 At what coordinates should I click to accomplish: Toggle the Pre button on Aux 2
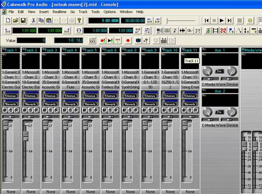219,112
